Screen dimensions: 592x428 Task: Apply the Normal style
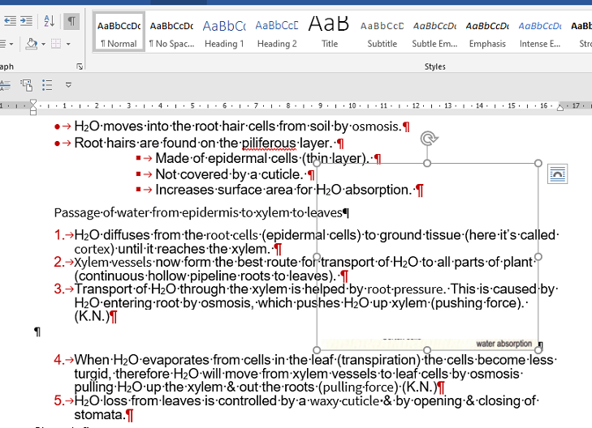click(x=119, y=32)
